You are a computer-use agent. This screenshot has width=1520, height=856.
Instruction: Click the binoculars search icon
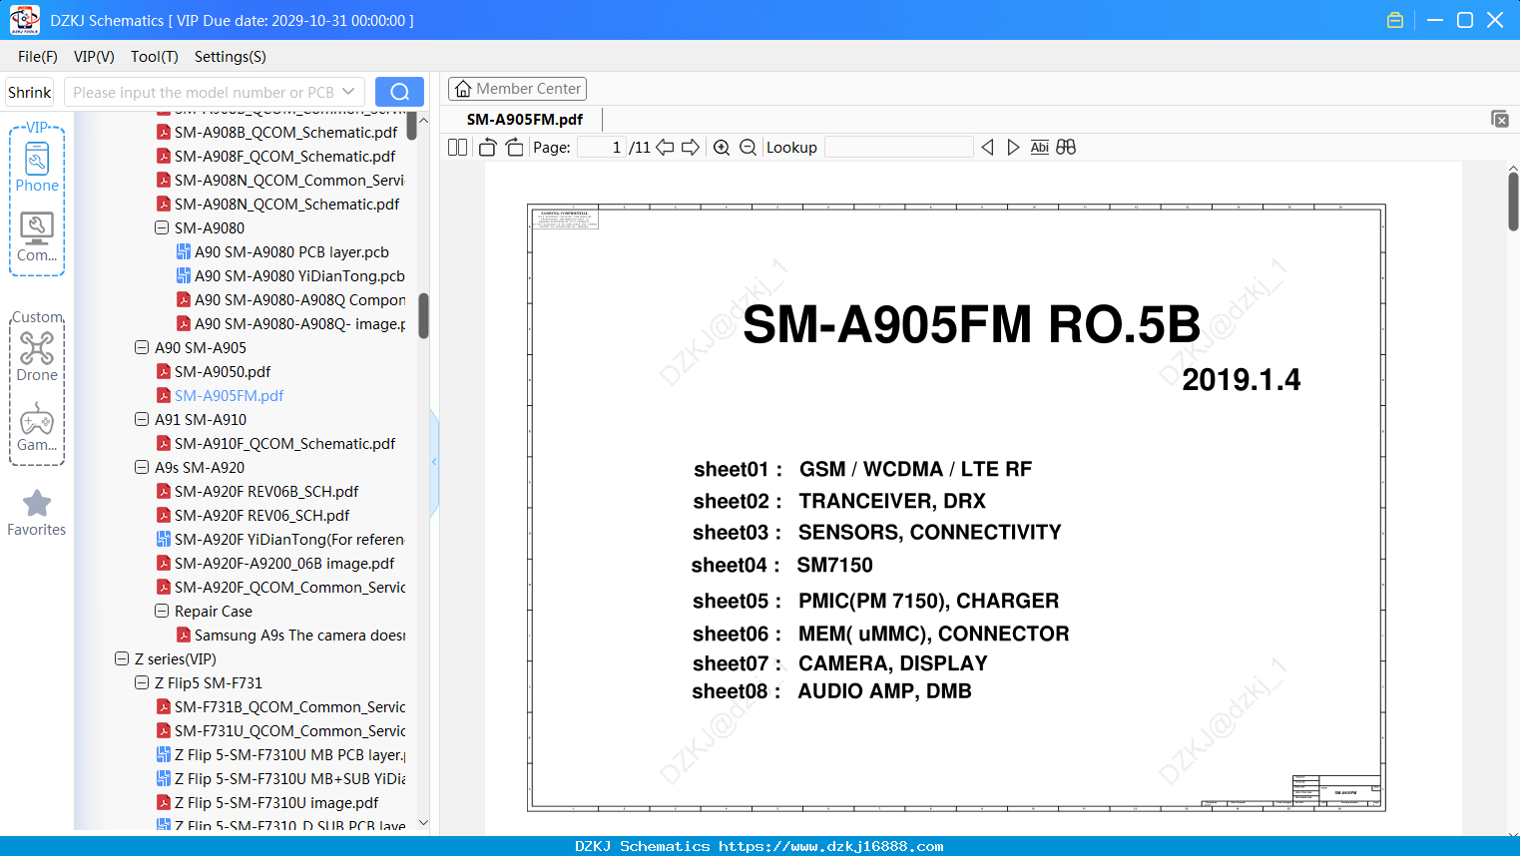(1066, 148)
